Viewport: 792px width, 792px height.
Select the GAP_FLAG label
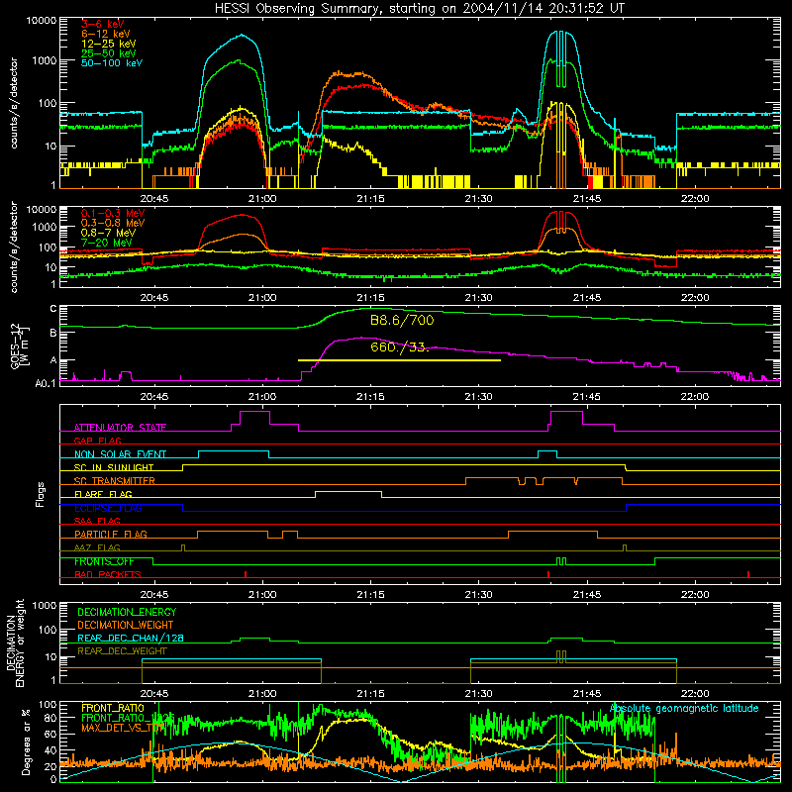(97, 441)
